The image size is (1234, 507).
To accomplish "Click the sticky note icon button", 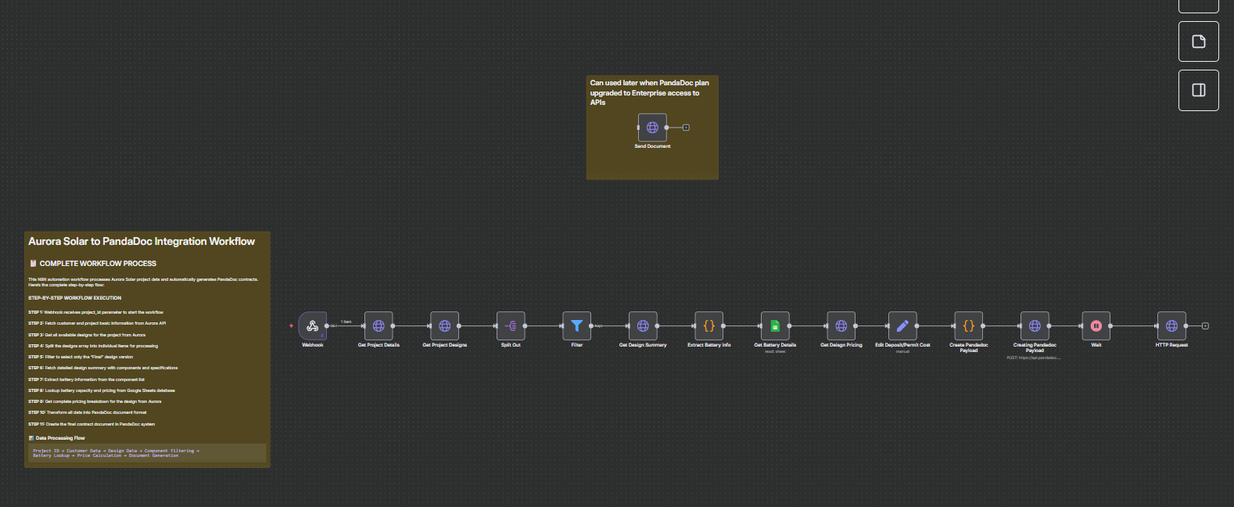I will click(1198, 41).
